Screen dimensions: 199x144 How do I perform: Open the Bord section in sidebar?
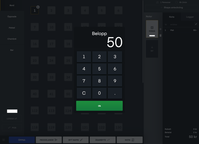tap(12, 5)
